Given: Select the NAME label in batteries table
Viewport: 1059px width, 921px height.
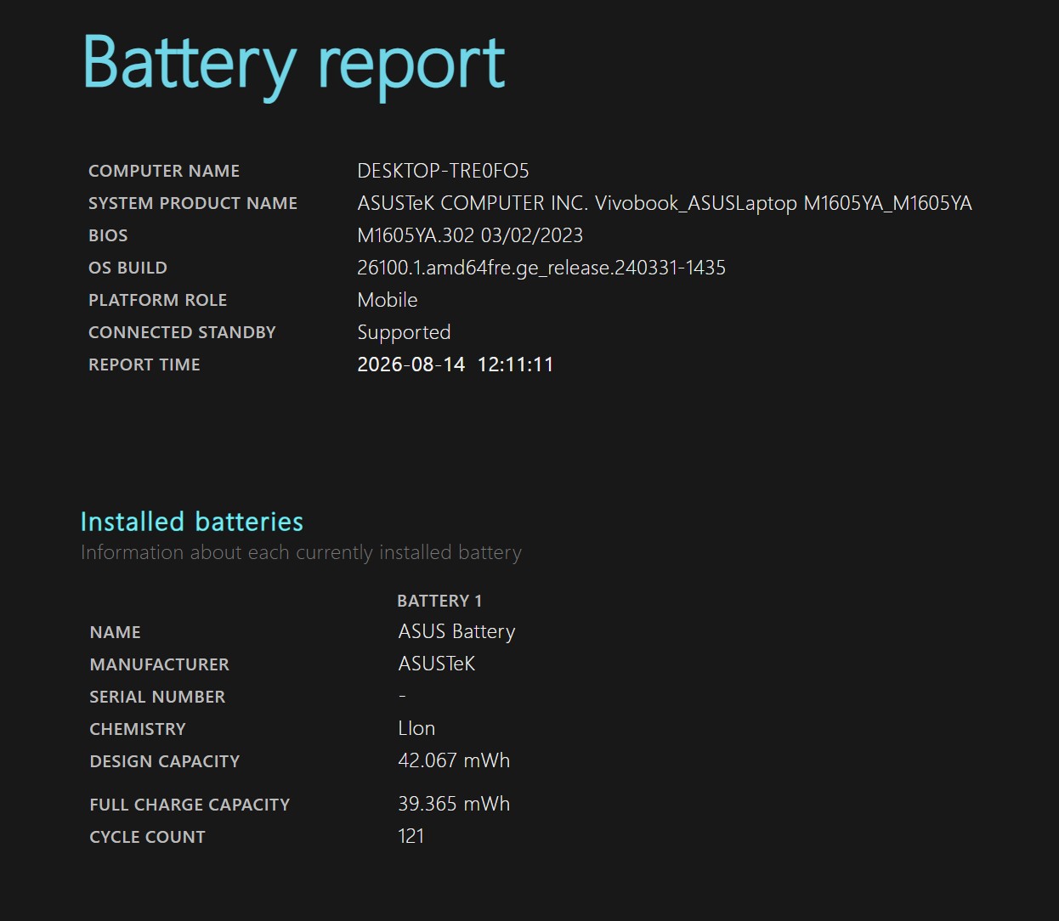Looking at the screenshot, I should pyautogui.click(x=115, y=632).
